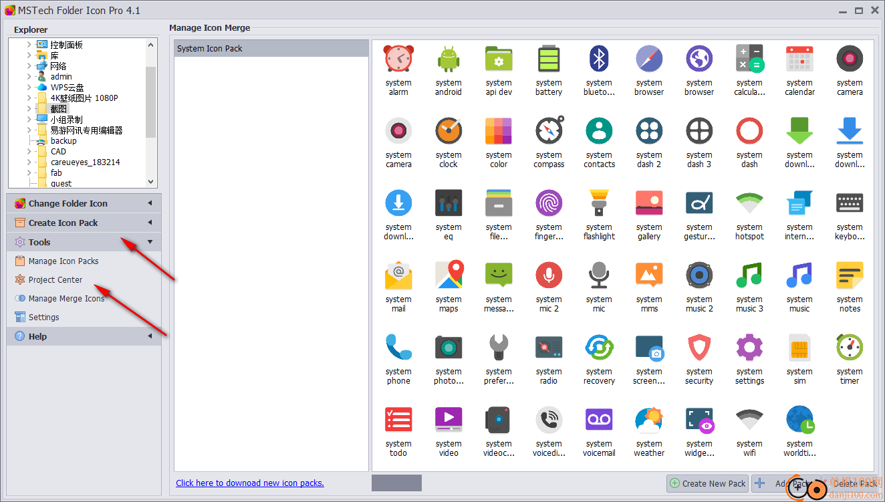Viewport: 885px width, 502px height.
Task: Select the backup item in Explorer
Action: [x=64, y=141]
